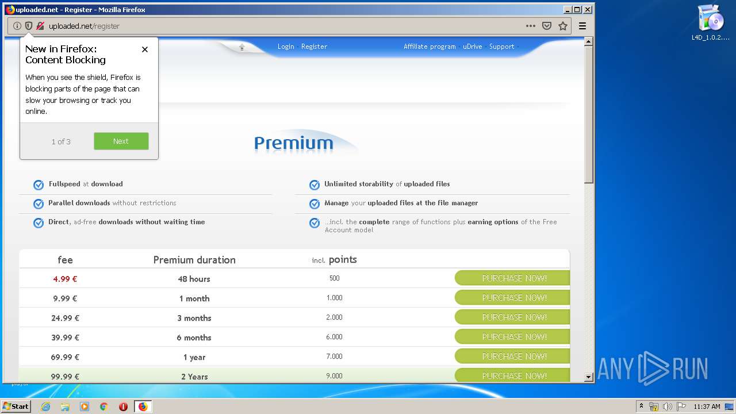This screenshot has height=414, width=736.
Task: Close the Content Blocking popup
Action: (145, 49)
